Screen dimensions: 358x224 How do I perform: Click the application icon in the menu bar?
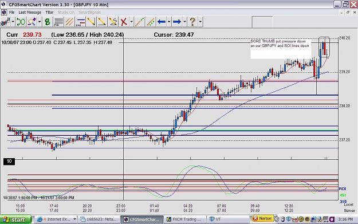[x=4, y=13]
